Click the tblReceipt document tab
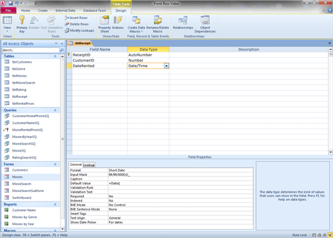 (80, 44)
